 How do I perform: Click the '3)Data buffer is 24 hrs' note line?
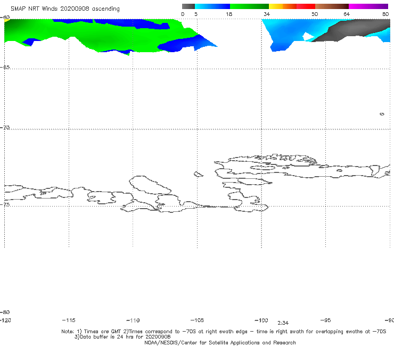122,337
